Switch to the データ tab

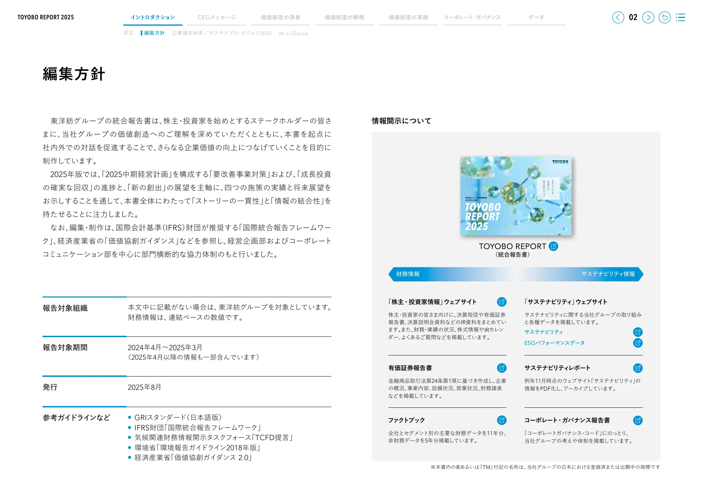click(x=535, y=17)
